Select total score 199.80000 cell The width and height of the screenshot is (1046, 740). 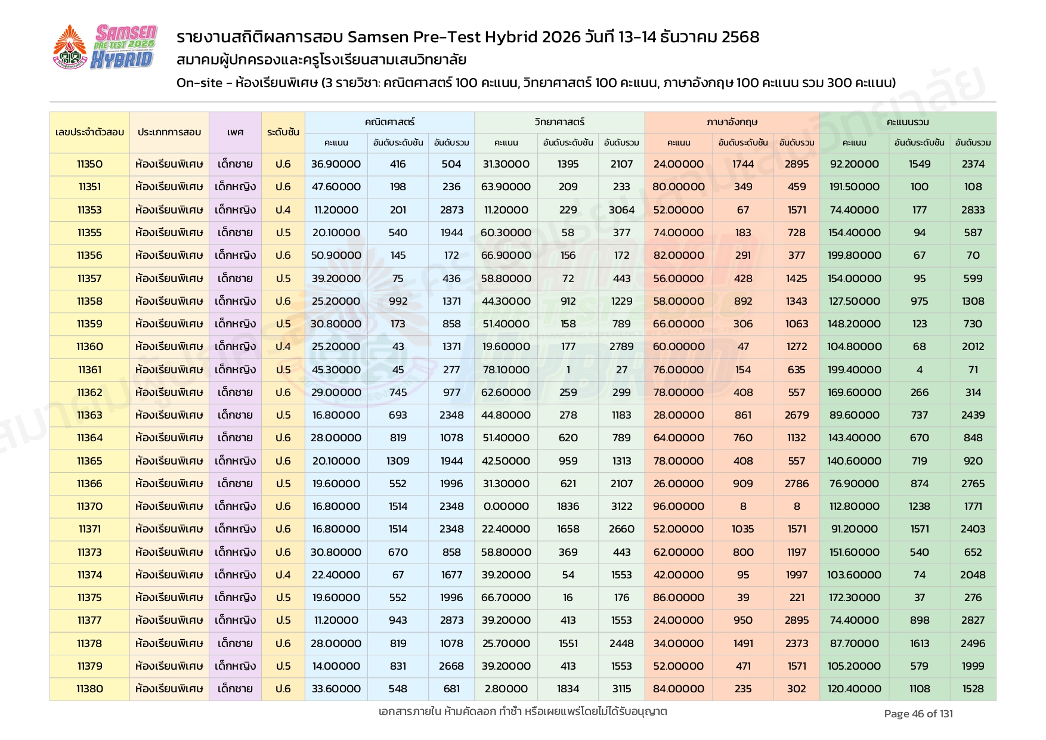click(854, 255)
